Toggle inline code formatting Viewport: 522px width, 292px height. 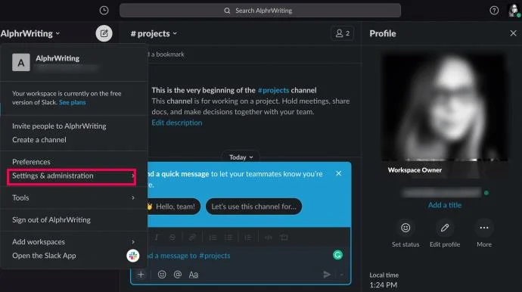point(269,238)
